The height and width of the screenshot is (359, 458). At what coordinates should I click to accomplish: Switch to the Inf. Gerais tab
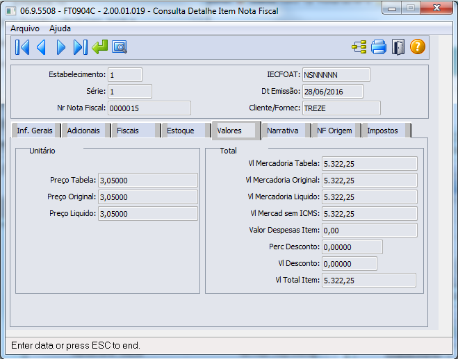click(35, 131)
